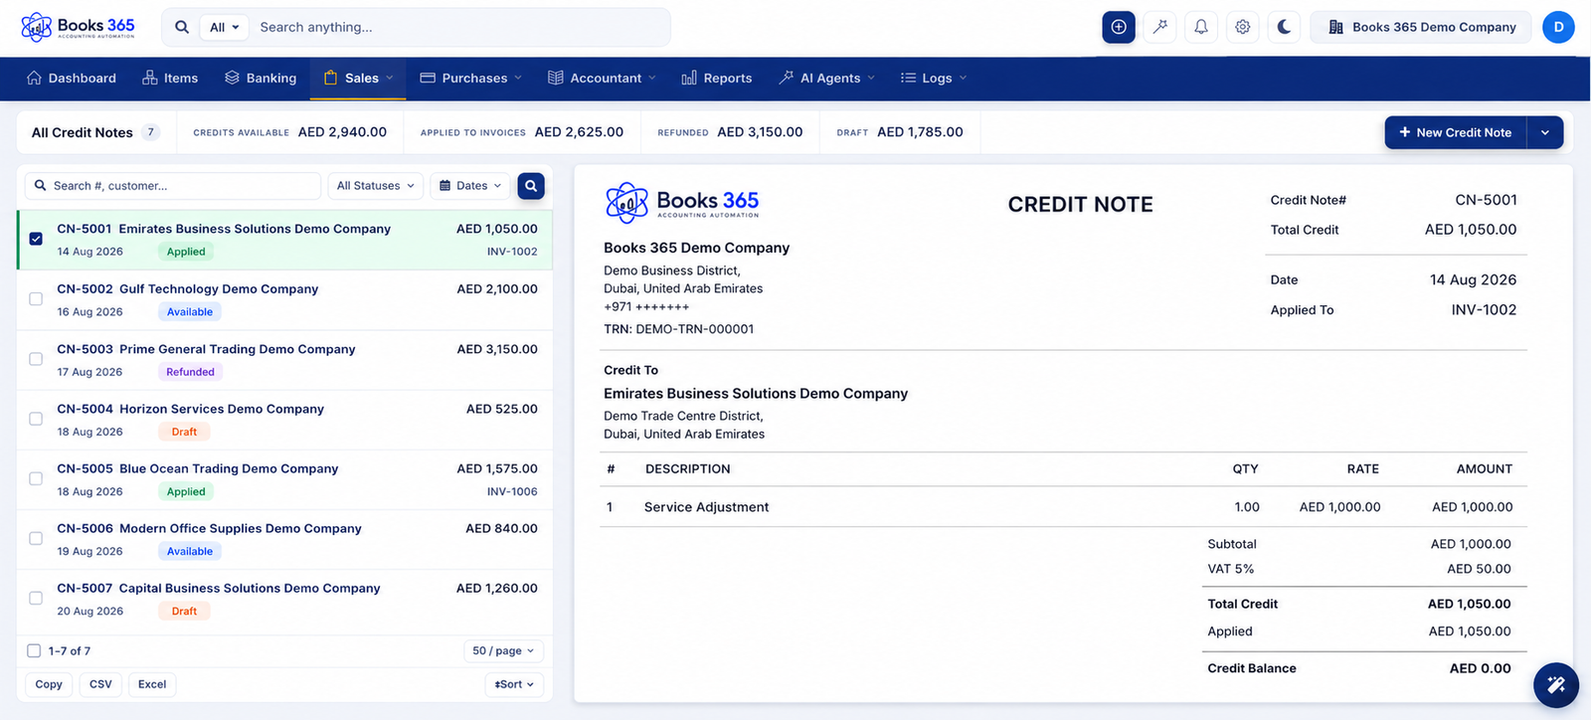This screenshot has width=1591, height=720.
Task: Open the floating AI assistant button
Action: (1556, 685)
